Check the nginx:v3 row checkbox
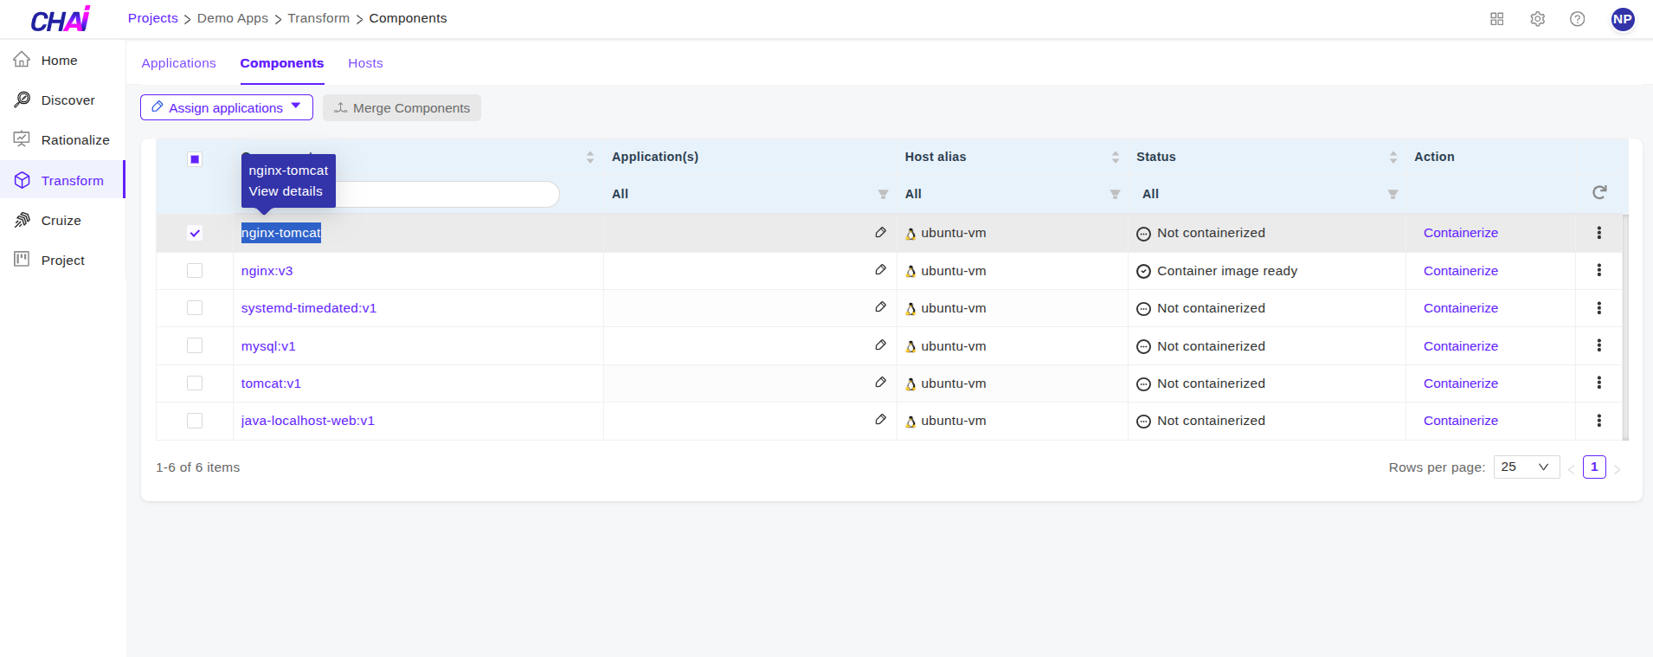The height and width of the screenshot is (657, 1653). click(x=195, y=271)
